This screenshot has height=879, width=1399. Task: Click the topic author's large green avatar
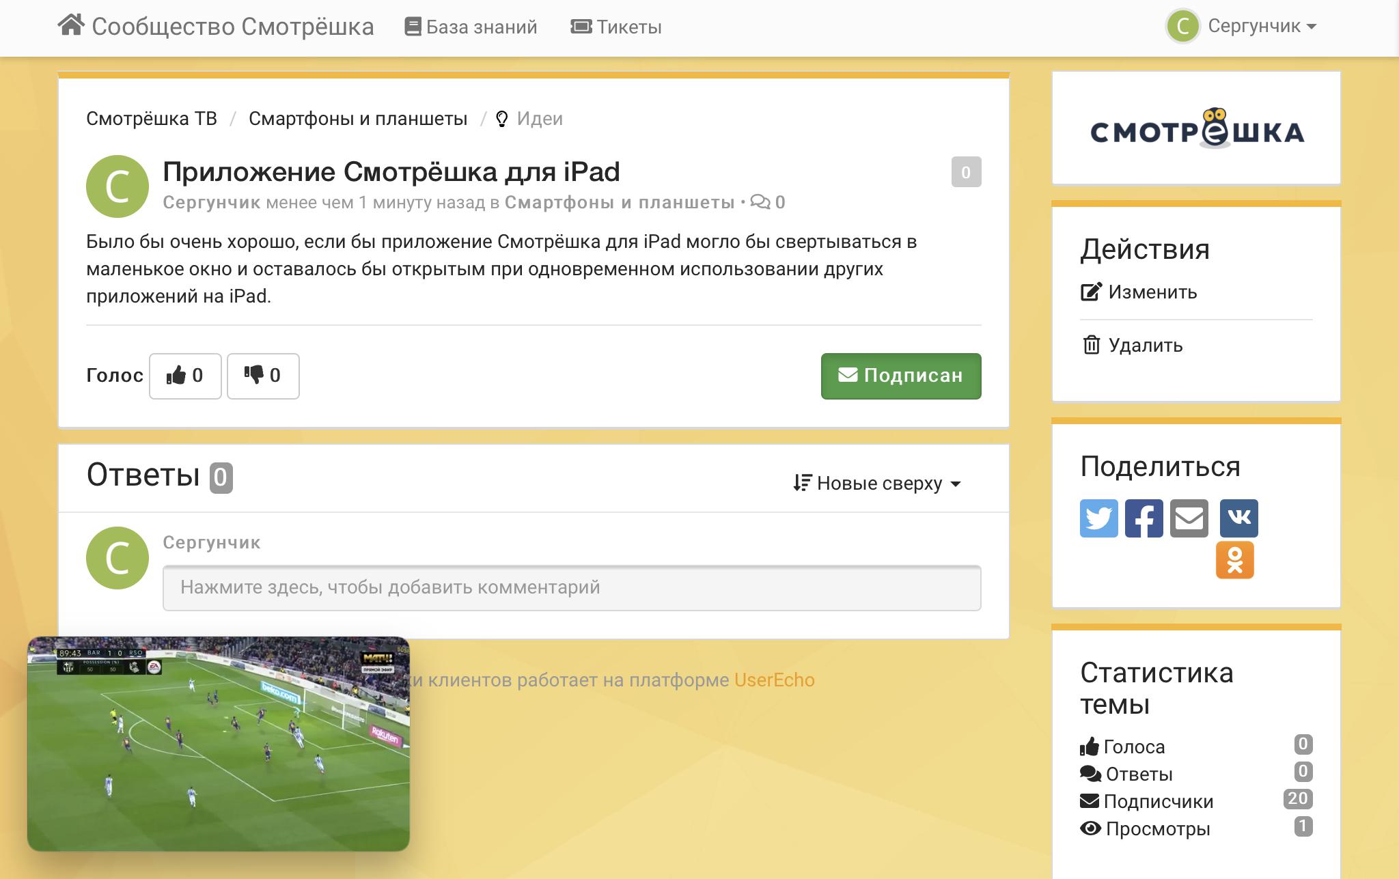[117, 186]
